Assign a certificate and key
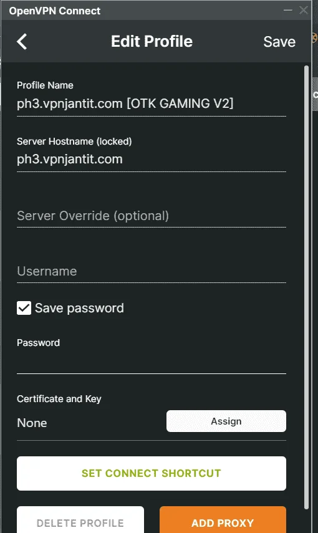The image size is (318, 533). tap(226, 421)
